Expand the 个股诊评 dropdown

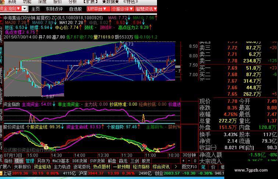(122, 9)
